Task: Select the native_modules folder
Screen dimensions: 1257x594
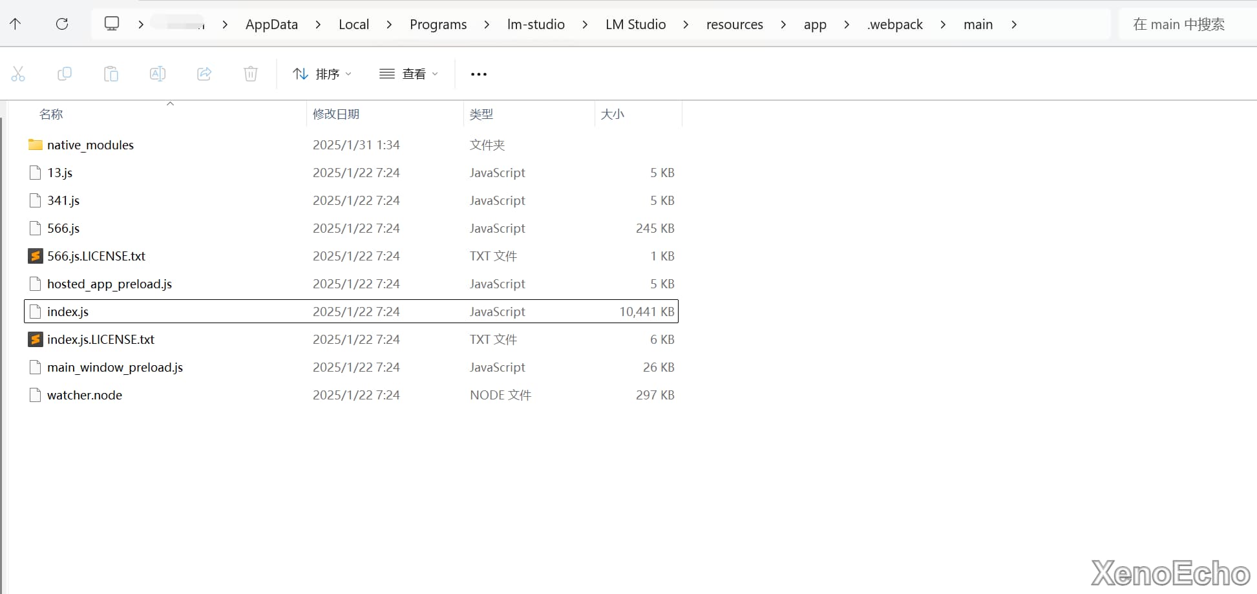Action: click(90, 145)
